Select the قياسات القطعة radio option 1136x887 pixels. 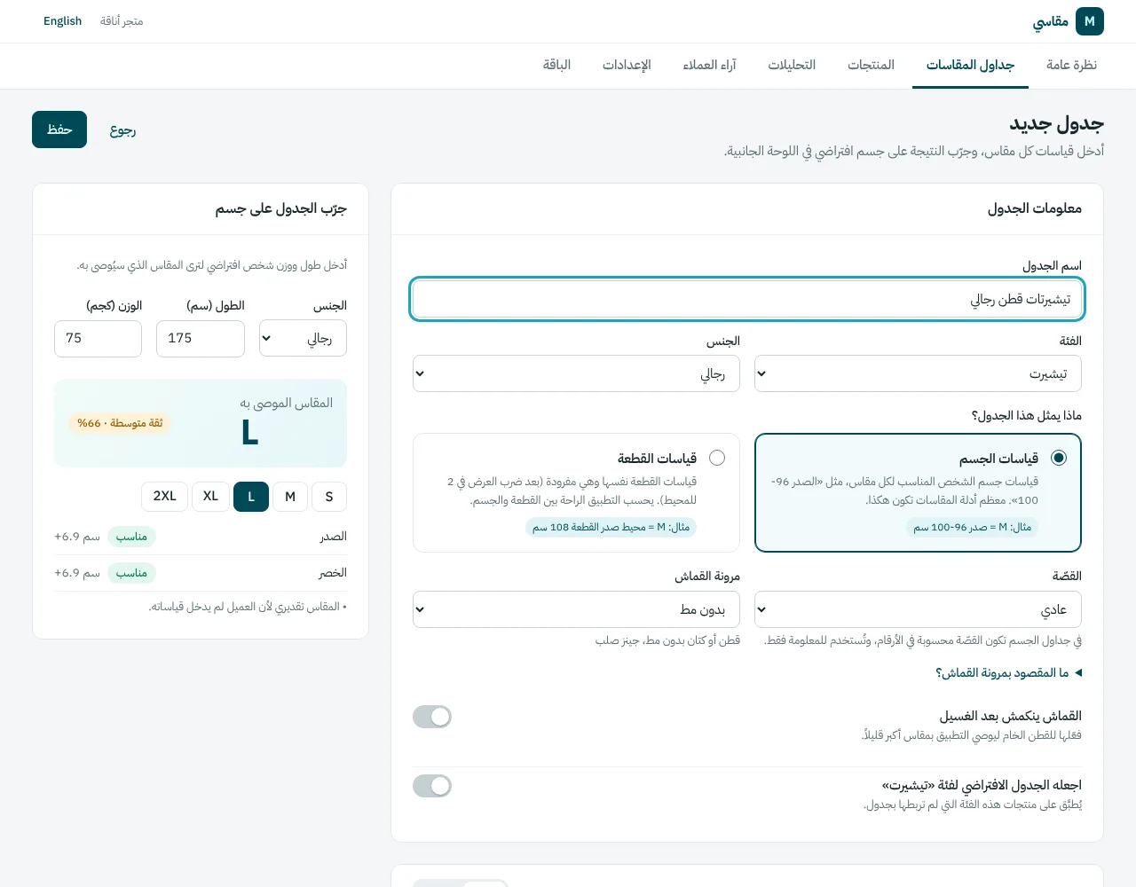[x=717, y=458]
